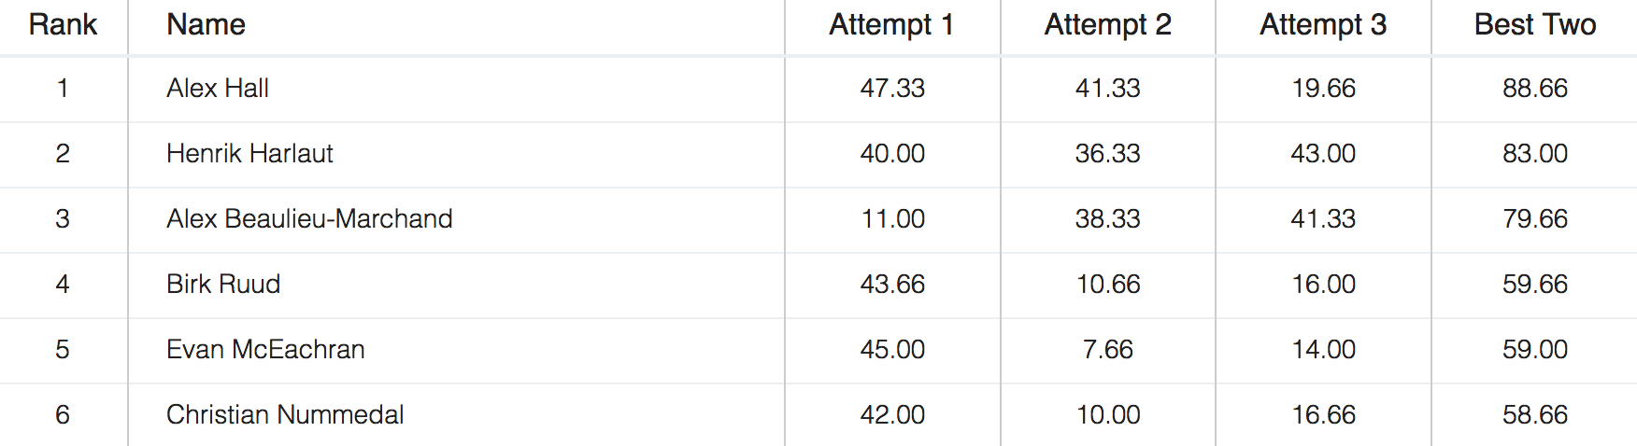This screenshot has height=446, width=1637.
Task: Click the Attempt 1 column header
Action: 891,25
